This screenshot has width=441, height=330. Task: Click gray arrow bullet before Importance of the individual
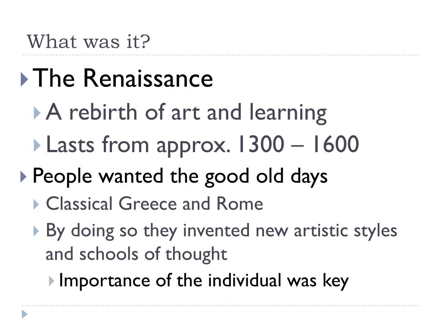pyautogui.click(x=51, y=281)
